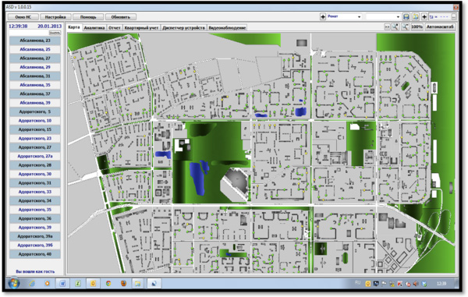This screenshot has width=468, height=297.
Task: Click the zoom out magnifier icon
Action: (405, 27)
